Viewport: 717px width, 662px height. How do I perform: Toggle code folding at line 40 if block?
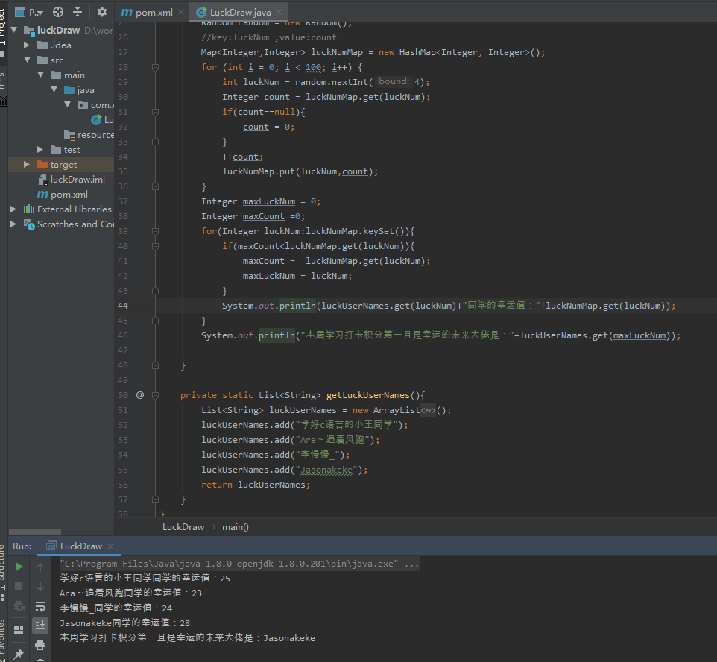click(156, 246)
